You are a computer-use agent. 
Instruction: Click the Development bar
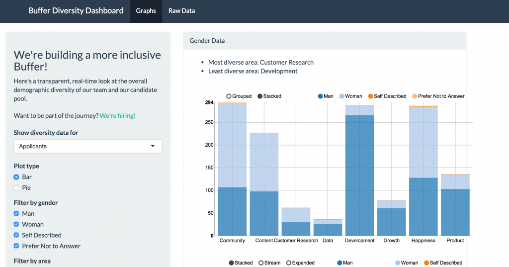359,171
